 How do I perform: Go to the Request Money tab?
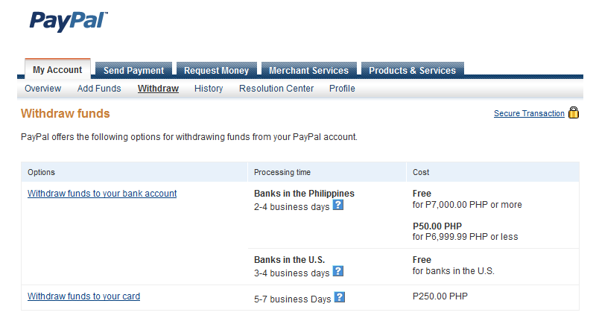point(216,71)
